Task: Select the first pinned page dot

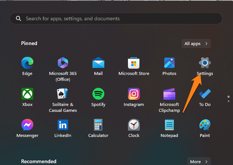Action: pos(229,97)
